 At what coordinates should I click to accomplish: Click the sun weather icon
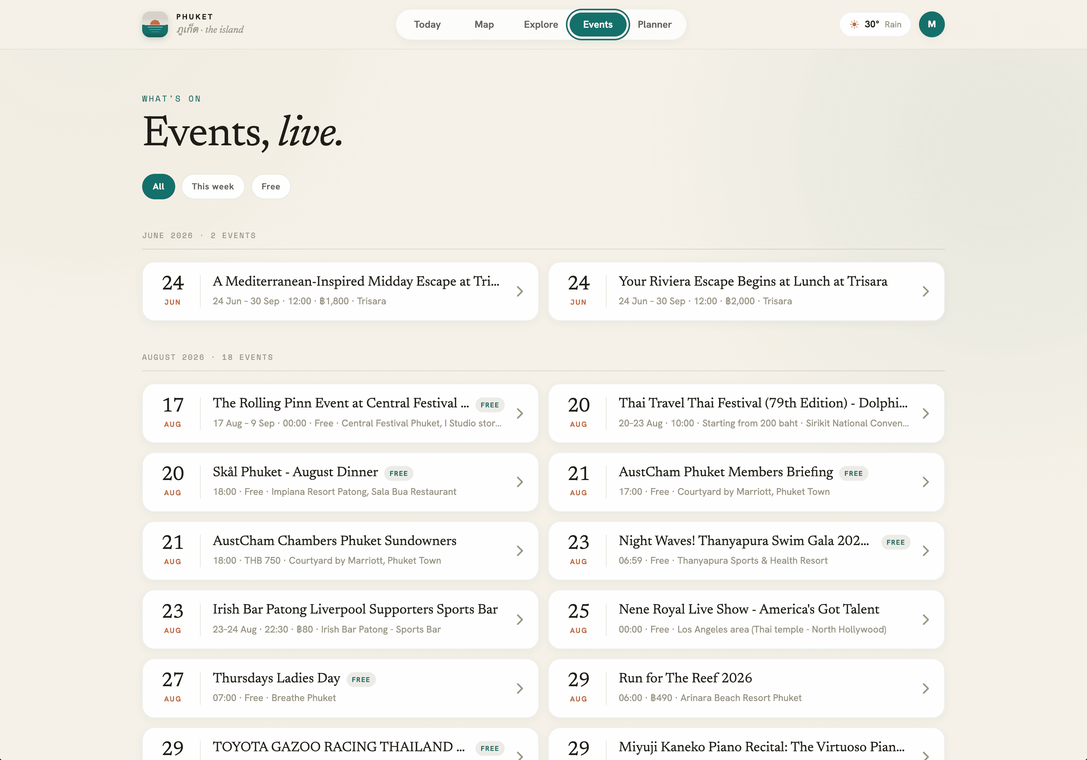coord(854,24)
